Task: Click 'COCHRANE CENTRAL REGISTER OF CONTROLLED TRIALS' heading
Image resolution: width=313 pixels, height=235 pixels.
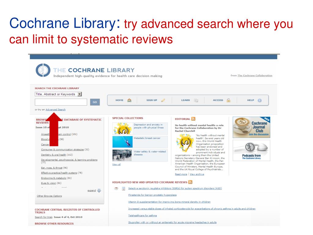Action: (67, 211)
